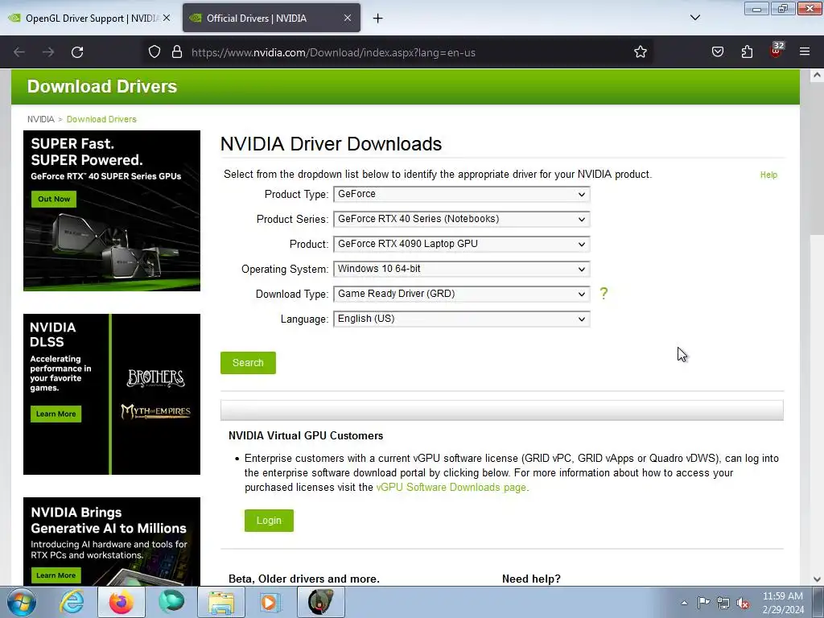View site security padlock information

[177, 52]
